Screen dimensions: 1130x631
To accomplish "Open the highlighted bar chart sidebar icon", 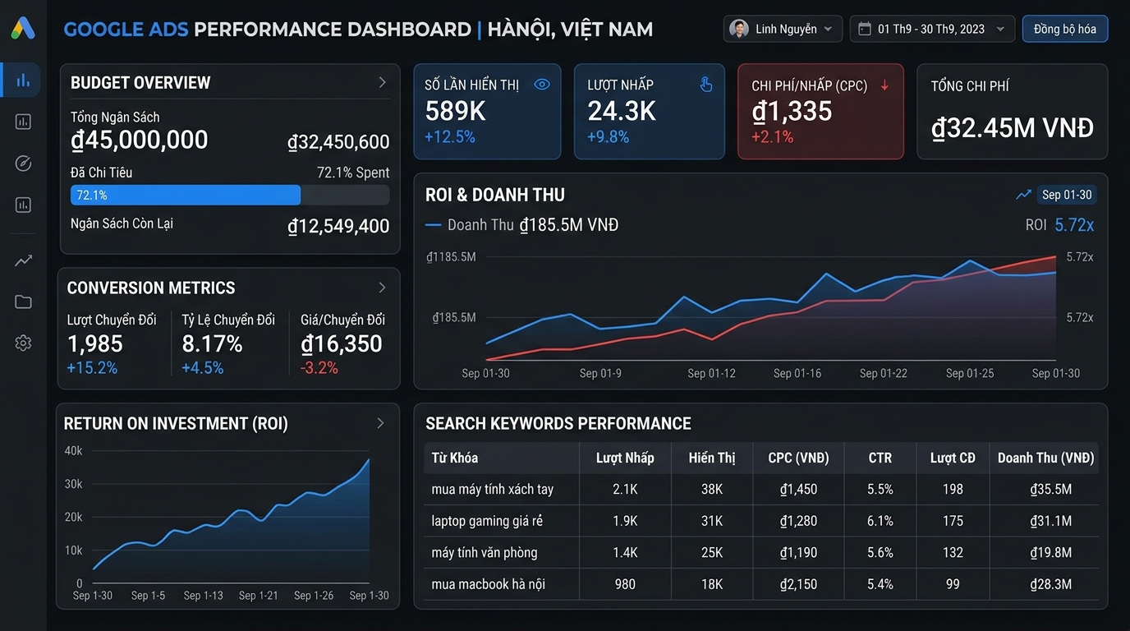I will click(x=23, y=80).
